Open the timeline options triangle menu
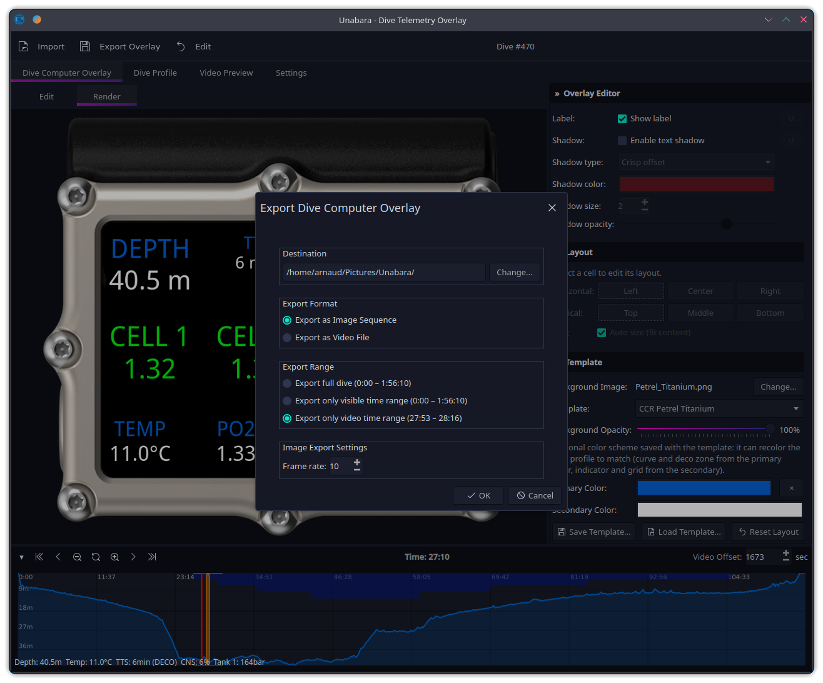823x683 pixels. click(21, 557)
